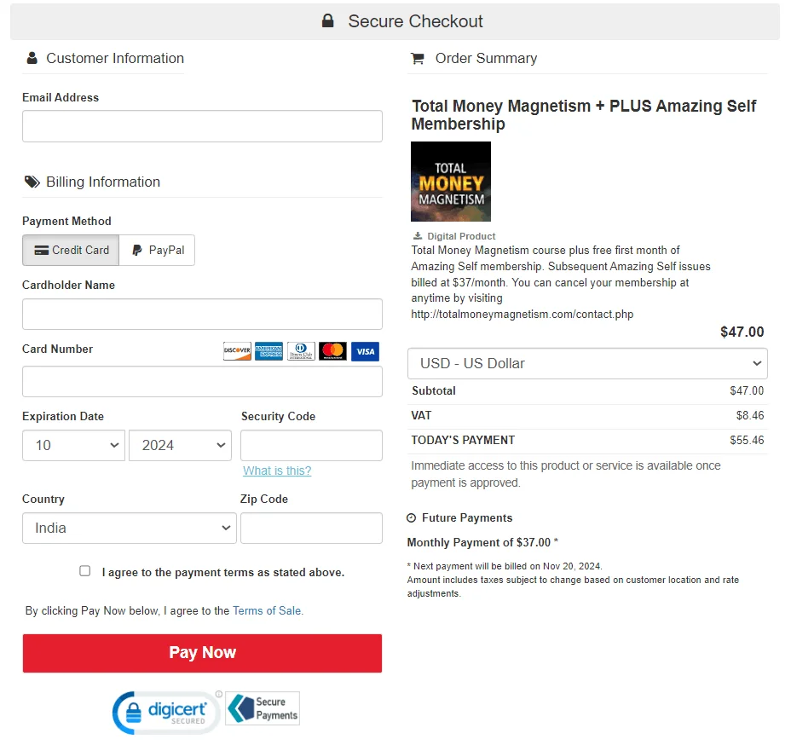Click the VAT amount $8.46
This screenshot has width=791, height=751.
pyautogui.click(x=749, y=415)
